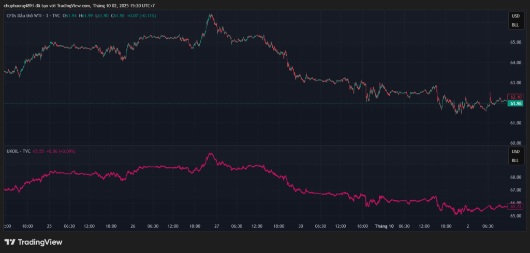Click the TradingView logo icon
The image size is (530, 253).
9,242
